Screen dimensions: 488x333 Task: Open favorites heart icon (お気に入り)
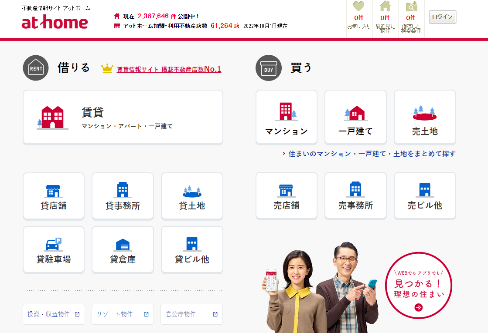[x=358, y=6]
